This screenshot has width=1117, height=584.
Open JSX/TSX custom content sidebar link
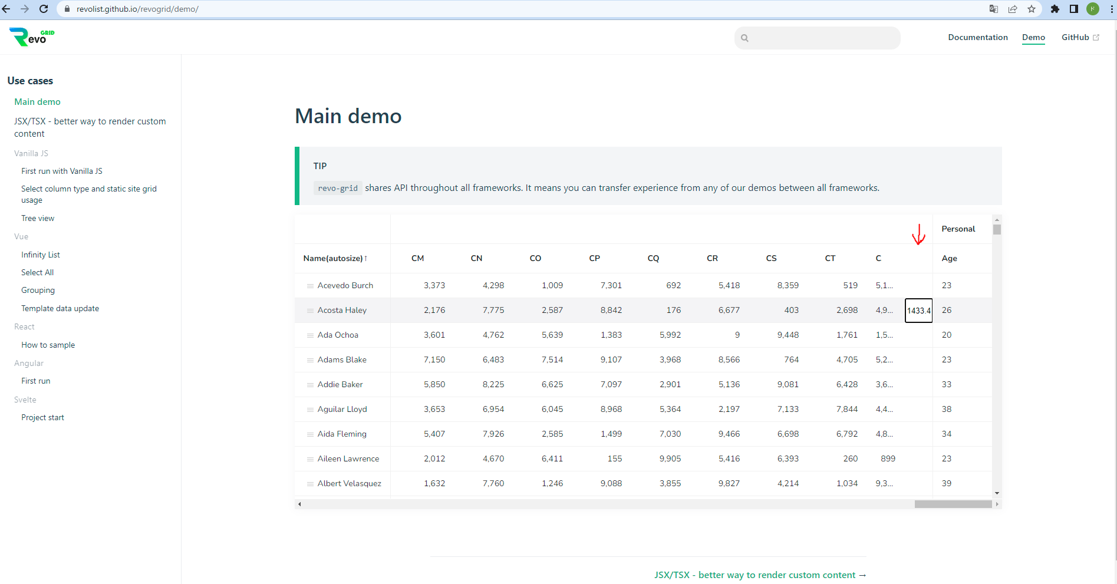tap(90, 127)
